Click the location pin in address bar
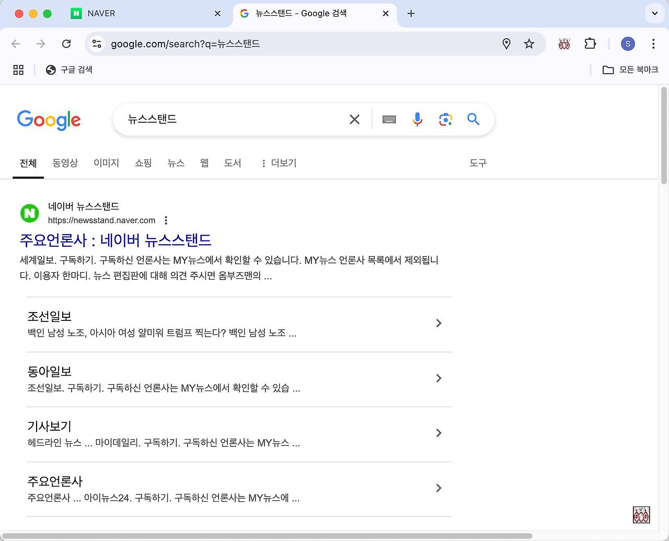The width and height of the screenshot is (669, 541). [x=506, y=44]
